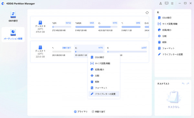Image resolution: width=194 pixels, height=118 pixels.
Task: Click the clipboard illustration in the task list
Action: point(174,97)
